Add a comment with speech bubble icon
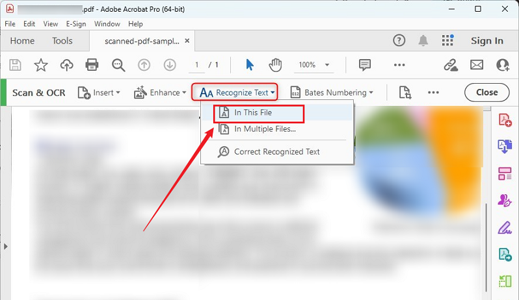Viewport: 519px width, 300px height. coord(365,65)
